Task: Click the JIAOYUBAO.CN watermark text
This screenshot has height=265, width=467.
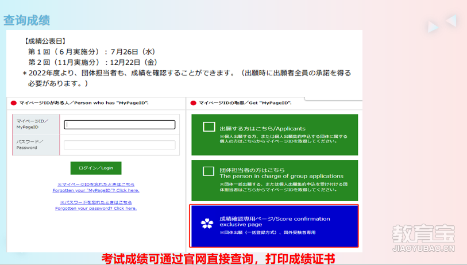Action: [x=424, y=249]
